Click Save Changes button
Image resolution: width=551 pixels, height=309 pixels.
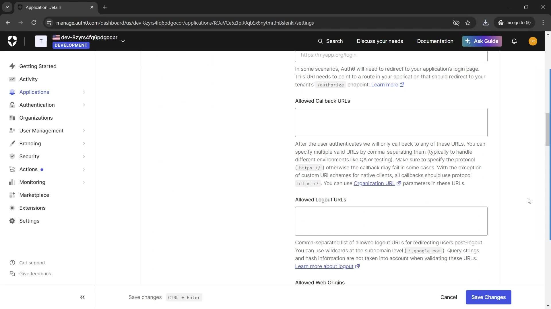(x=488, y=297)
